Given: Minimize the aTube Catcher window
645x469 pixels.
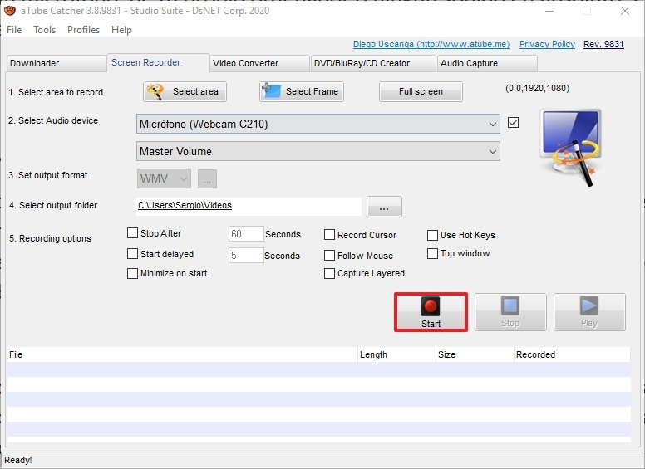Looking at the screenshot, I should click(549, 11).
